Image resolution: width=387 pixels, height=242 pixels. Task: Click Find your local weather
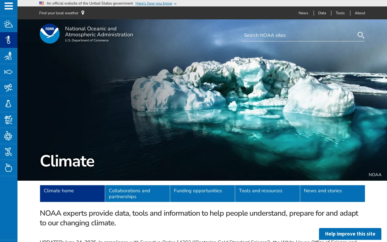(x=59, y=13)
